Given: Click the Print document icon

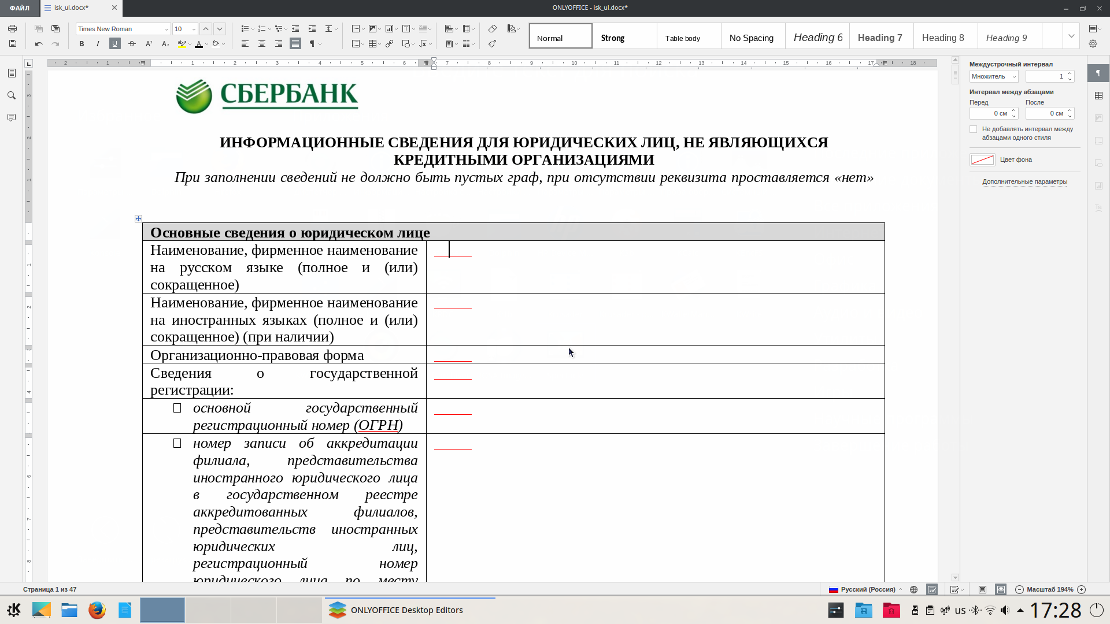Looking at the screenshot, I should tap(12, 28).
